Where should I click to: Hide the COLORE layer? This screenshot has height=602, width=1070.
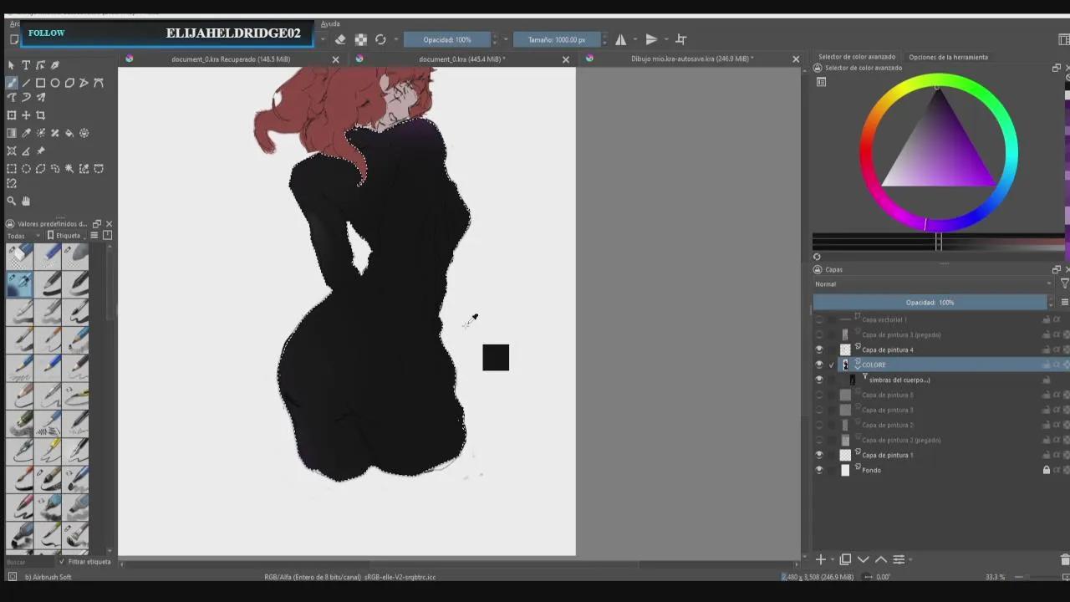819,365
